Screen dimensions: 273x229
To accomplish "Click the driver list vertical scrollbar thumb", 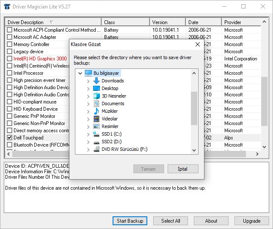I will pyautogui.click(x=264, y=101).
